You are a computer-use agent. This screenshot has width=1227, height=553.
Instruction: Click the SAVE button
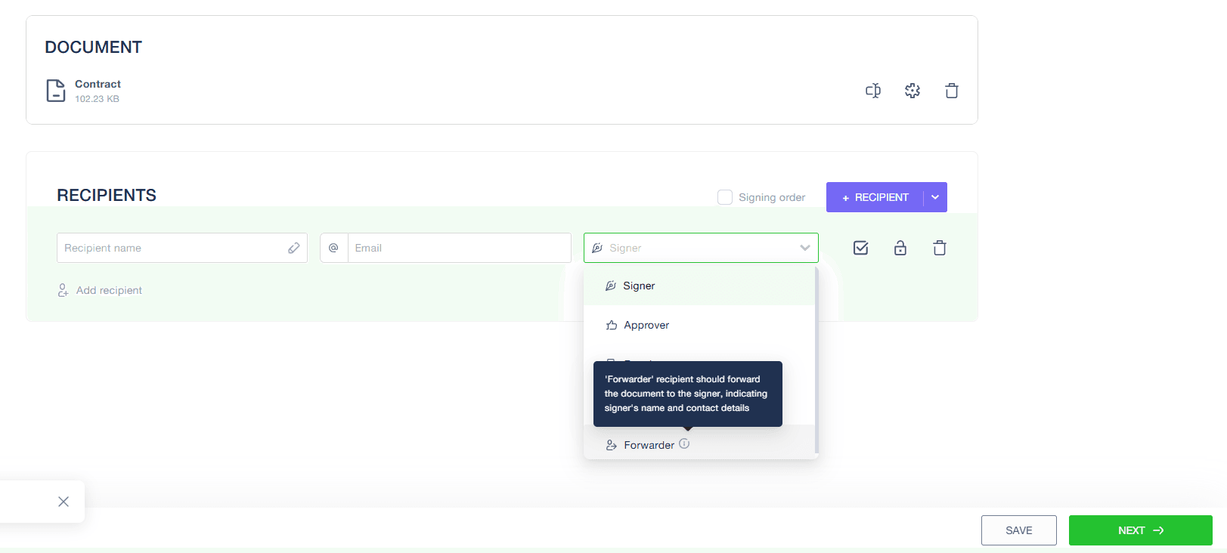click(1018, 530)
